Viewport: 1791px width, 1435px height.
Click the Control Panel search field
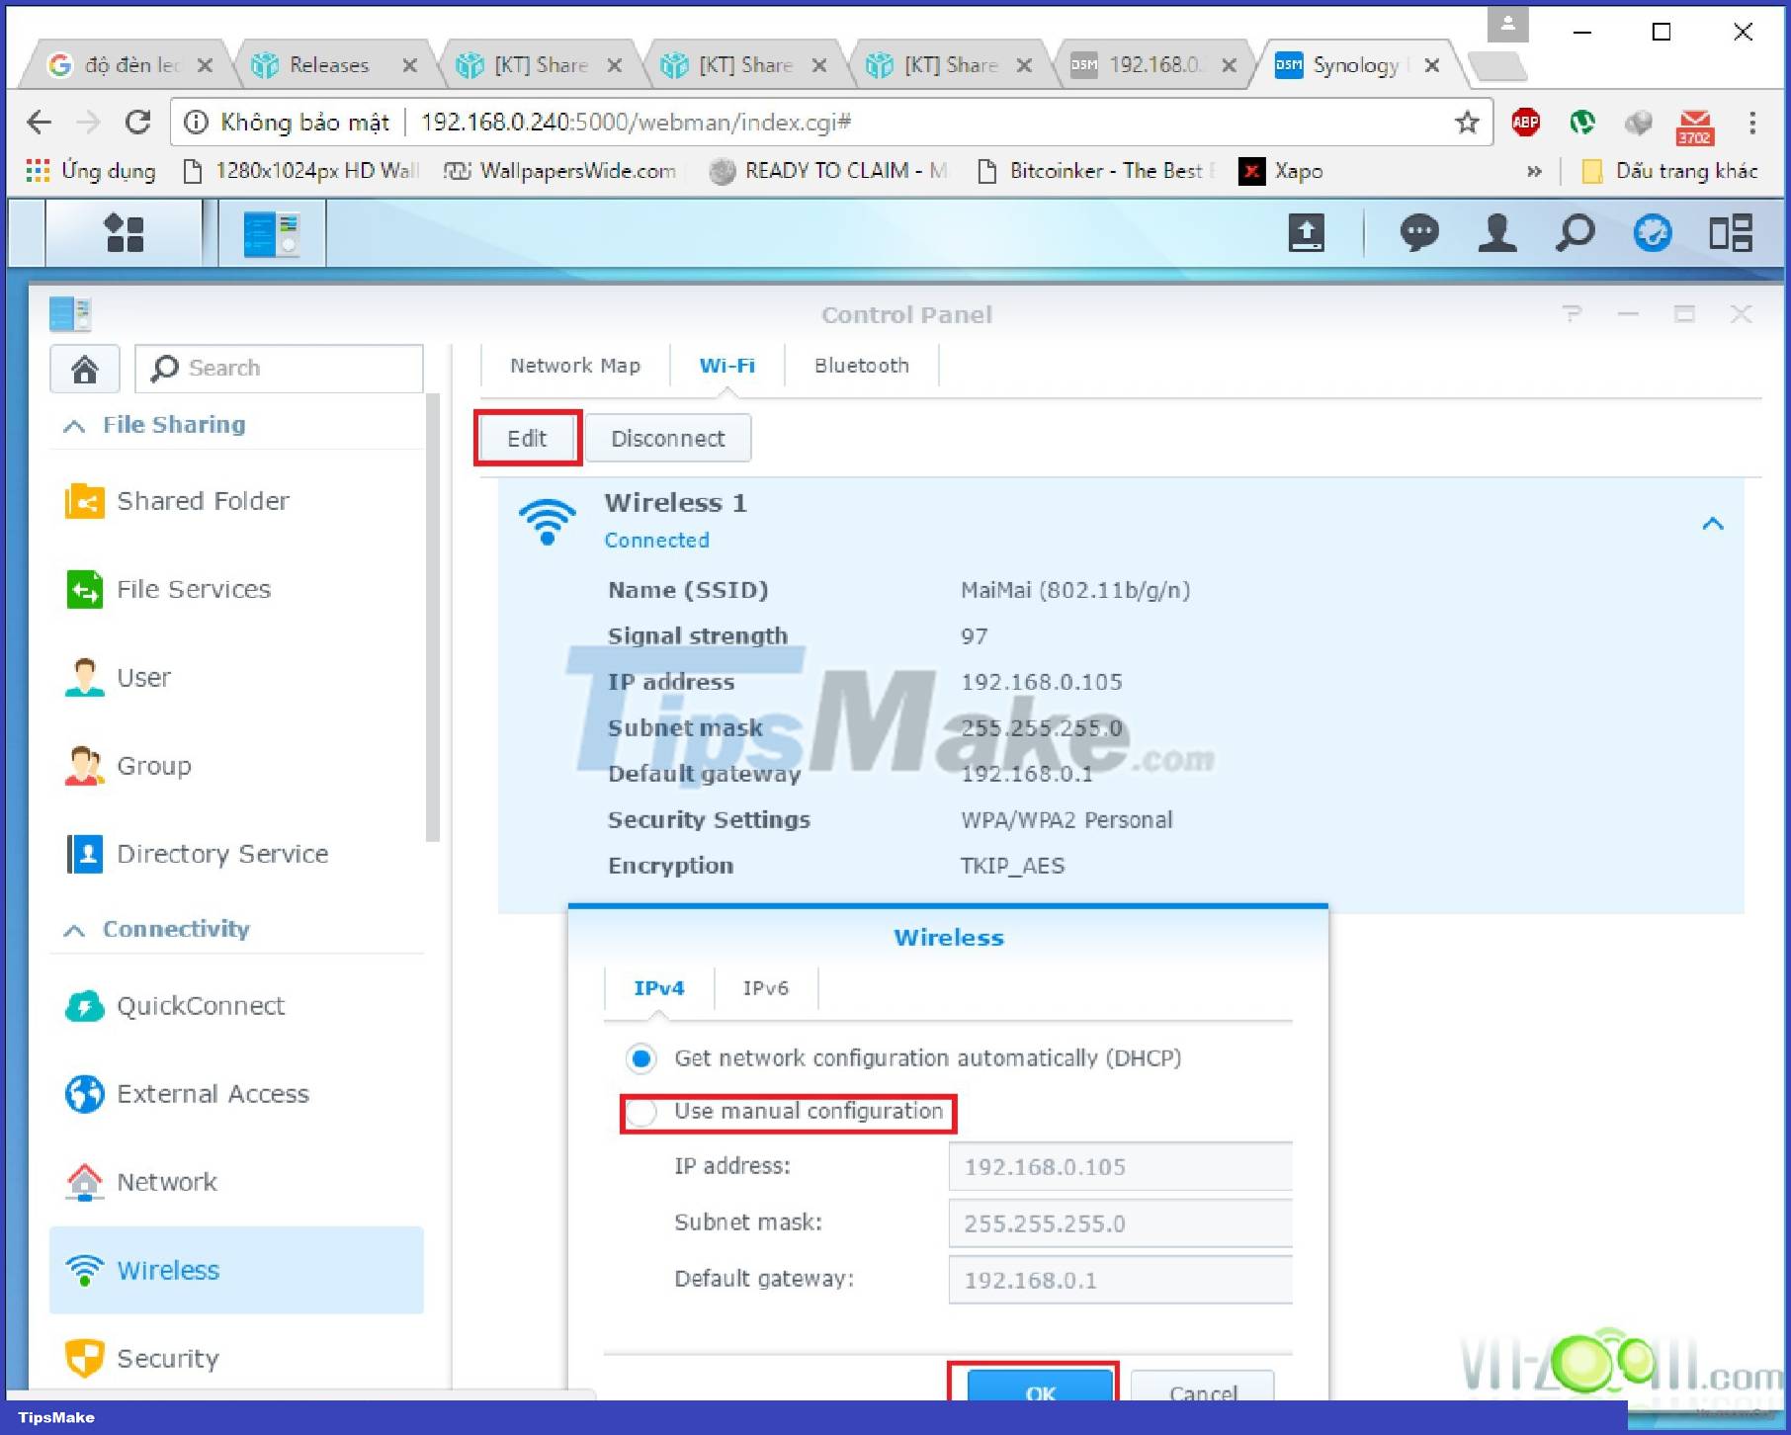pos(280,368)
